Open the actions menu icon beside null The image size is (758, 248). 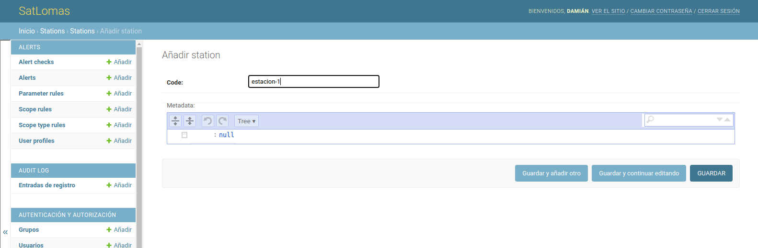[x=184, y=135]
